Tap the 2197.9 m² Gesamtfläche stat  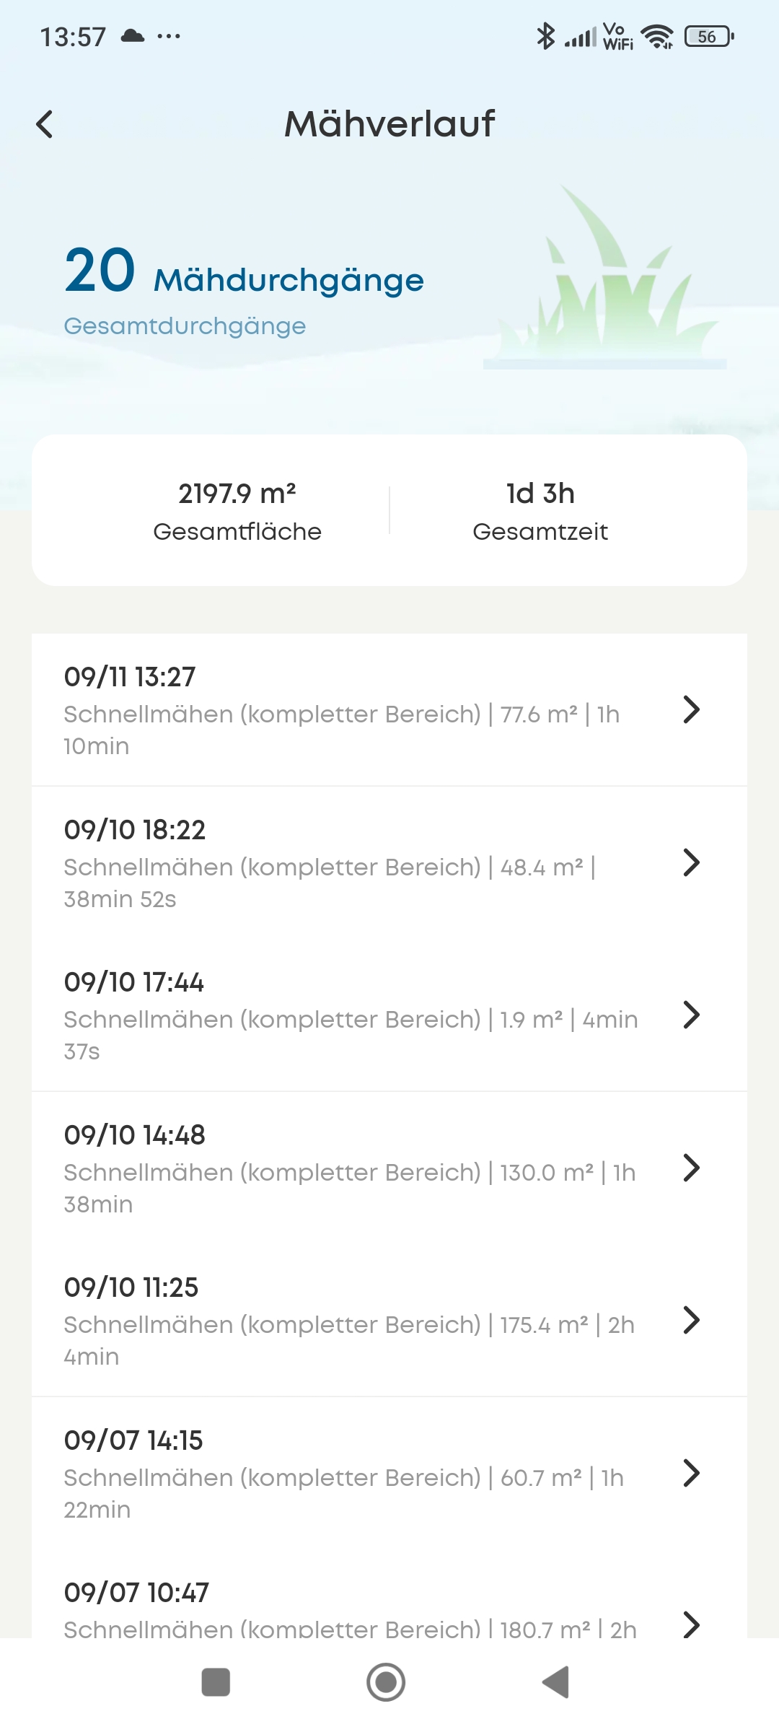pos(237,511)
